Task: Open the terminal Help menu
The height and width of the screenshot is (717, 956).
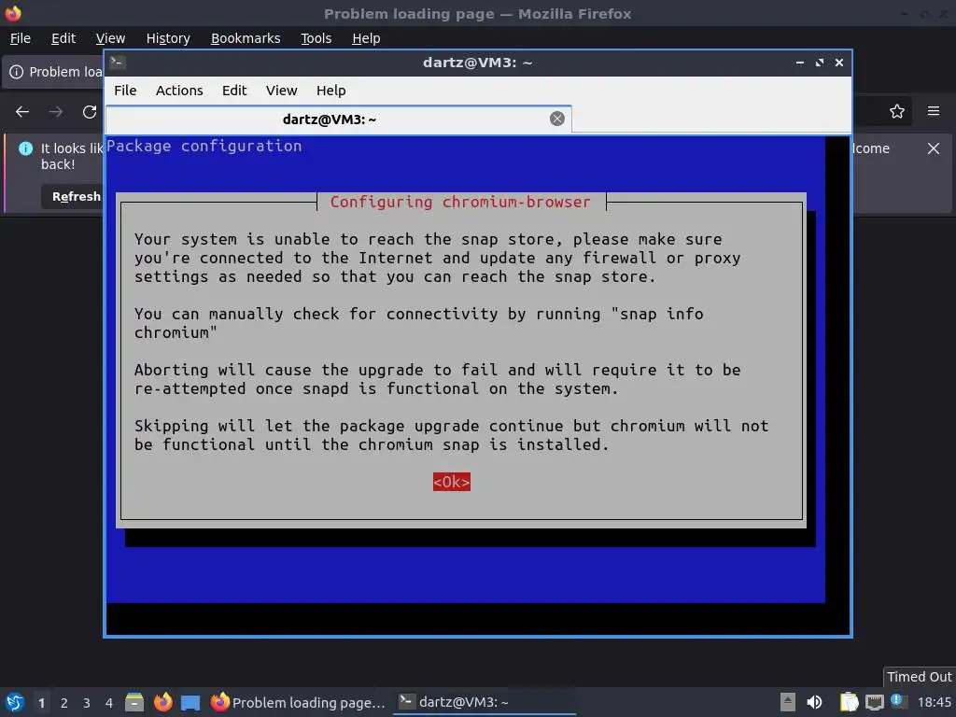Action: (331, 91)
